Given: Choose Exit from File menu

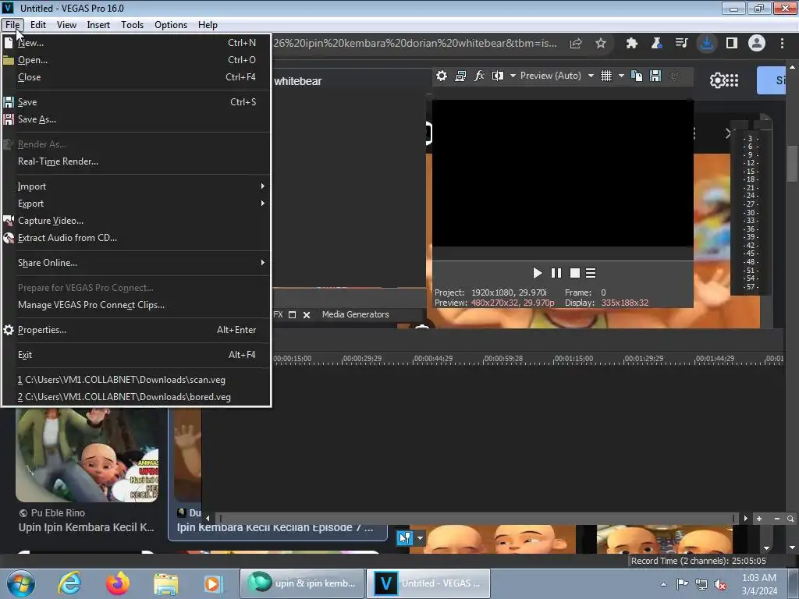Looking at the screenshot, I should 136,355.
